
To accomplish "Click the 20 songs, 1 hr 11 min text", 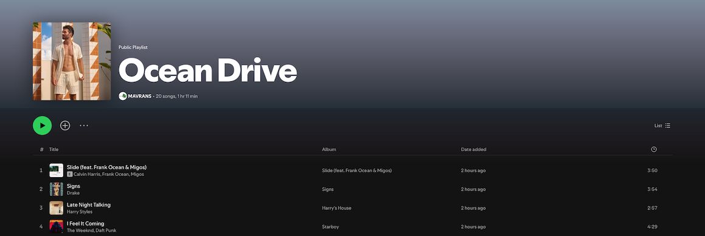I will click(x=176, y=96).
